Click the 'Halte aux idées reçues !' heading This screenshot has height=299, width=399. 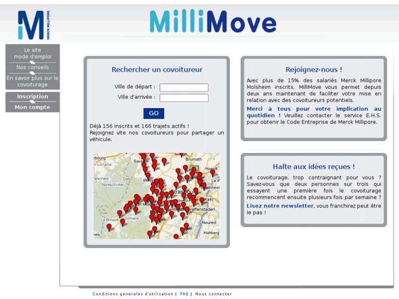pyautogui.click(x=314, y=166)
